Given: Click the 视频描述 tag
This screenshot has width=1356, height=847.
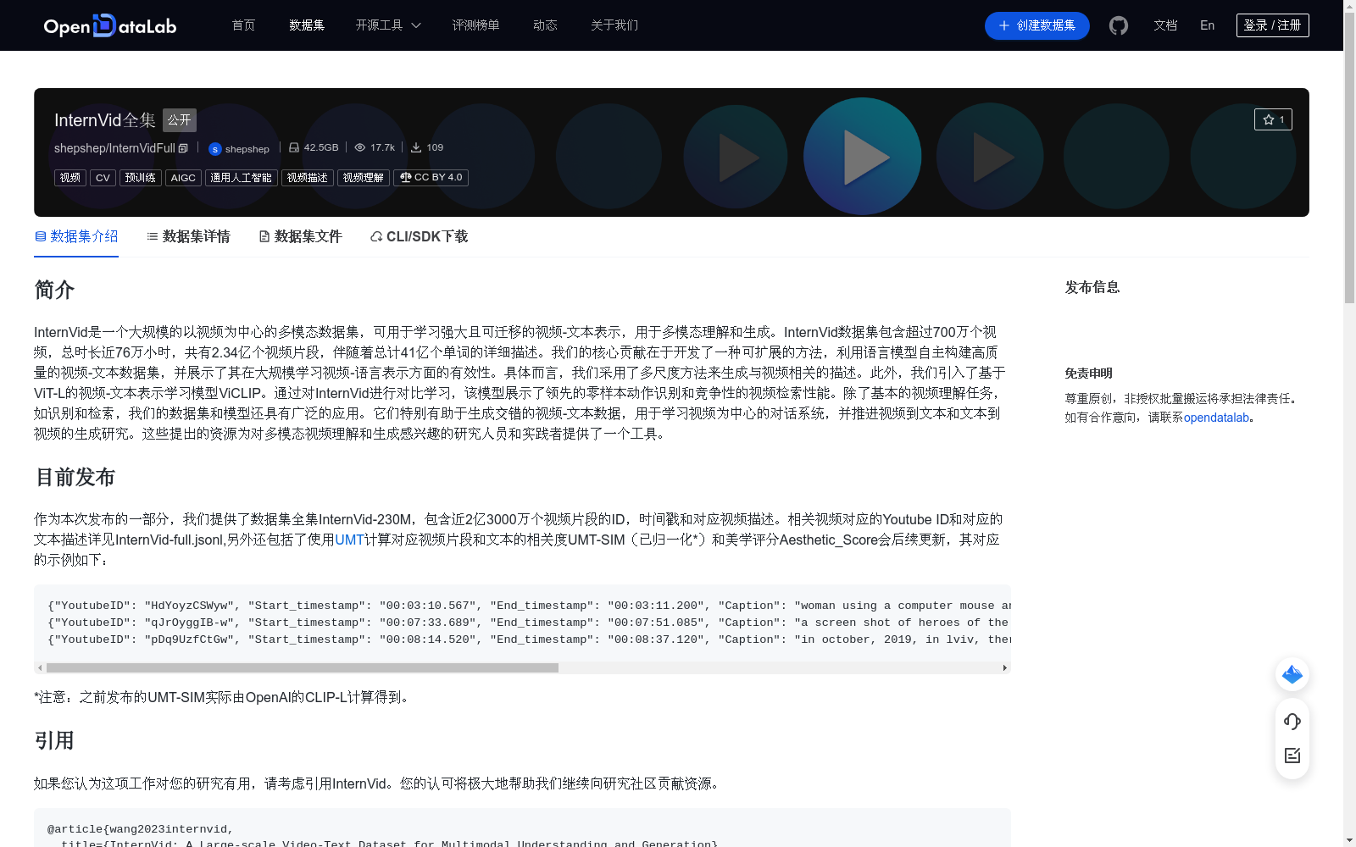Looking at the screenshot, I should pos(308,178).
